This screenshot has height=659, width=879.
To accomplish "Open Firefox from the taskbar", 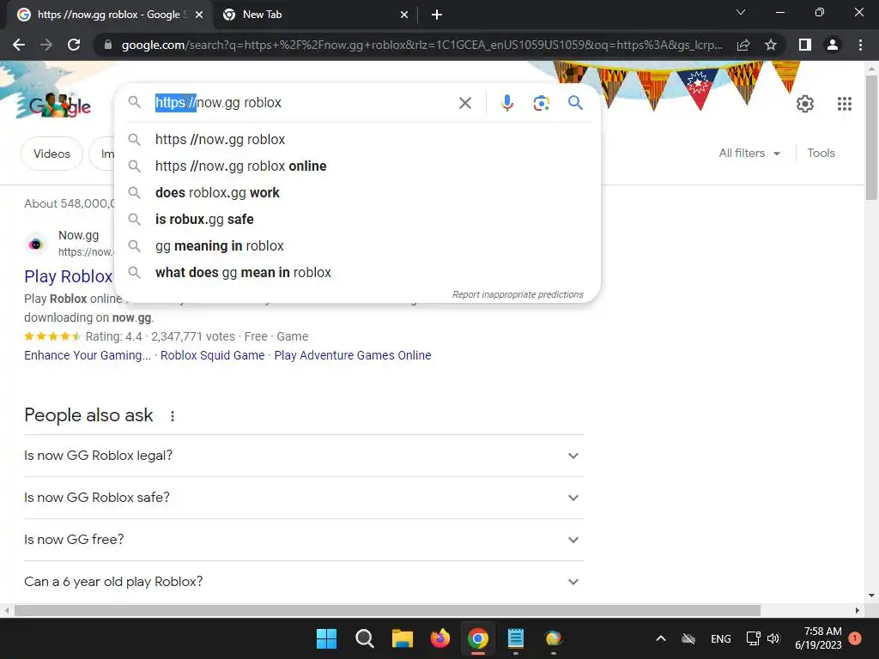I will click(440, 638).
